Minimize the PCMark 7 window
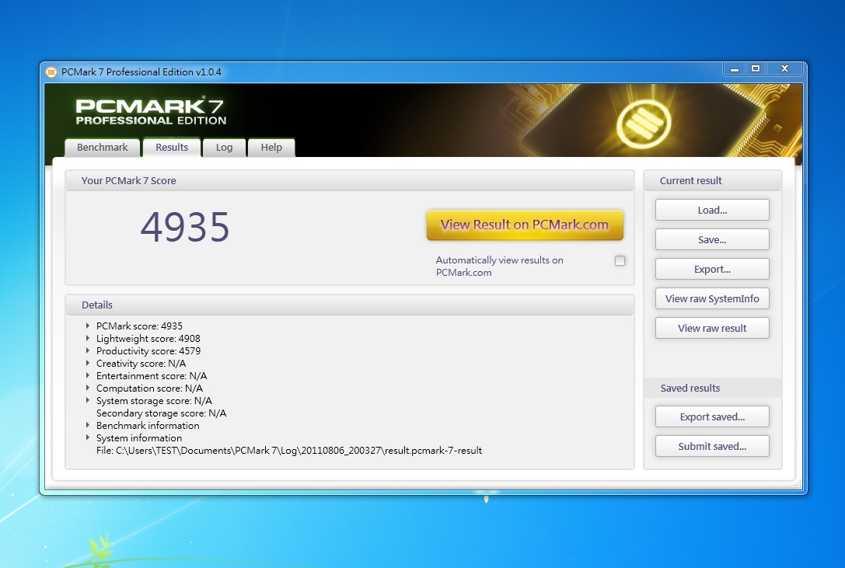 (x=734, y=69)
